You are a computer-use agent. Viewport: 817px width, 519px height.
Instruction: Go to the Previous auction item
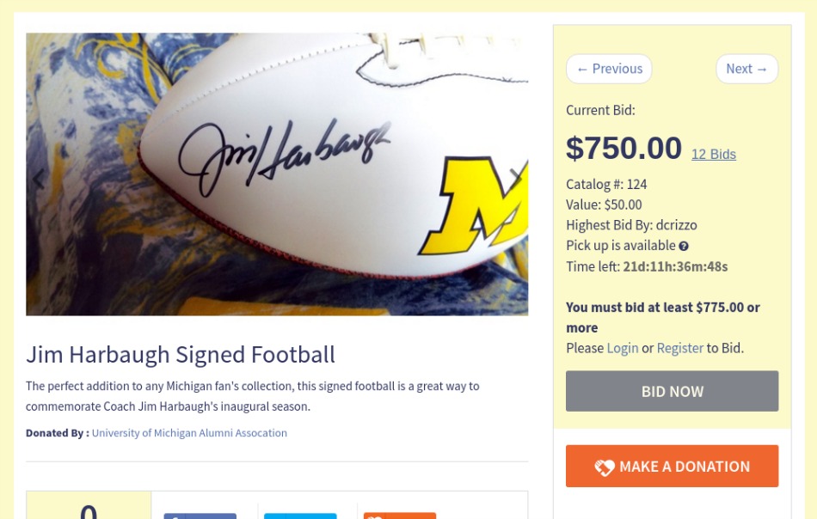(609, 69)
